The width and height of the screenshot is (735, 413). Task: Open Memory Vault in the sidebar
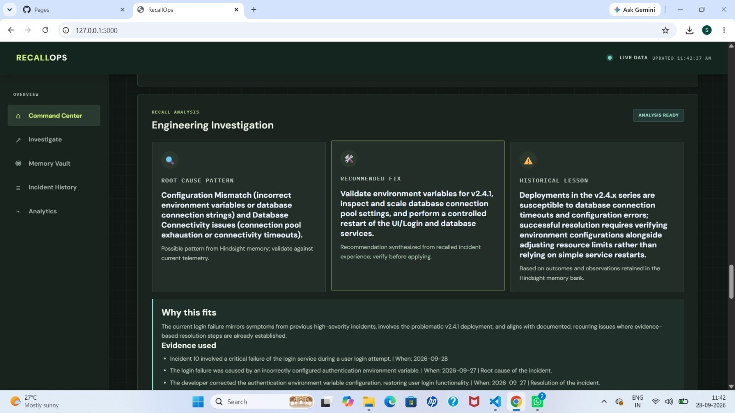click(54, 163)
